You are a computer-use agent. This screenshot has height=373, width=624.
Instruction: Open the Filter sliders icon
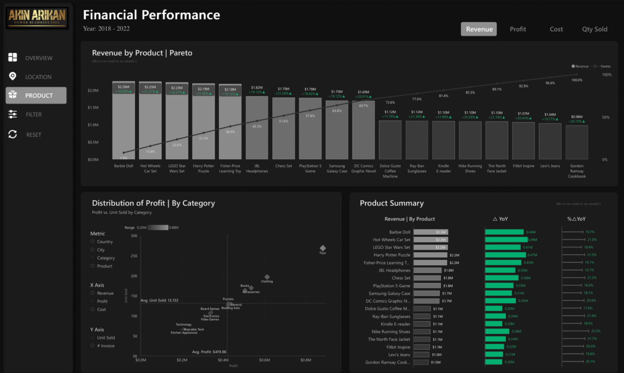(13, 114)
